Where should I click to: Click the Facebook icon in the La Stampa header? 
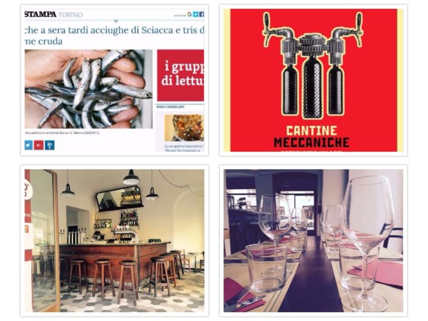point(201,14)
